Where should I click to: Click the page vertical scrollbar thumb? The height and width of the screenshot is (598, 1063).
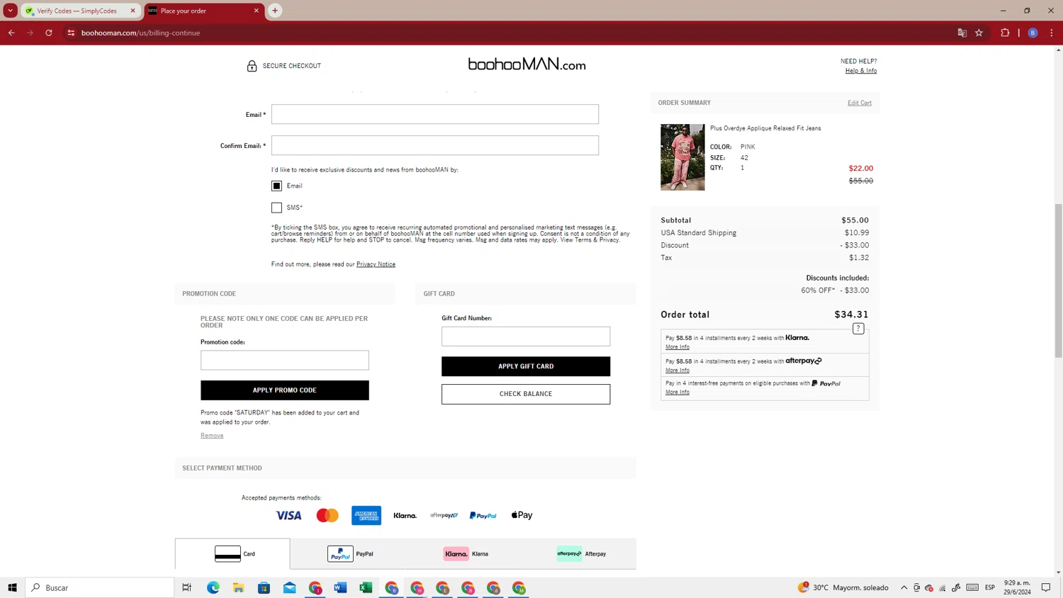pyautogui.click(x=1059, y=281)
